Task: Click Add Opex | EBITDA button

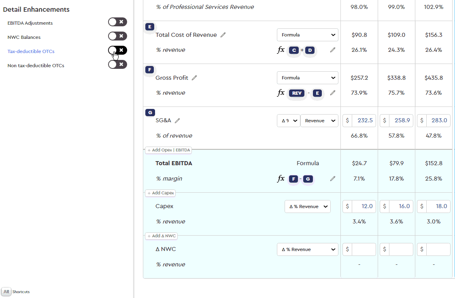Action: coord(168,150)
